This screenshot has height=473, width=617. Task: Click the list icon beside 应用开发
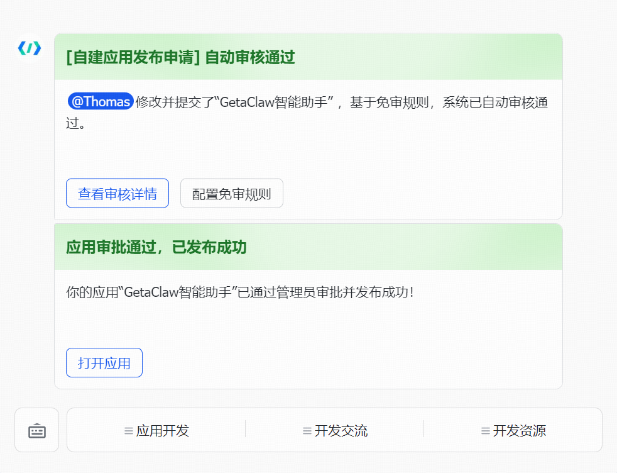pyautogui.click(x=128, y=431)
